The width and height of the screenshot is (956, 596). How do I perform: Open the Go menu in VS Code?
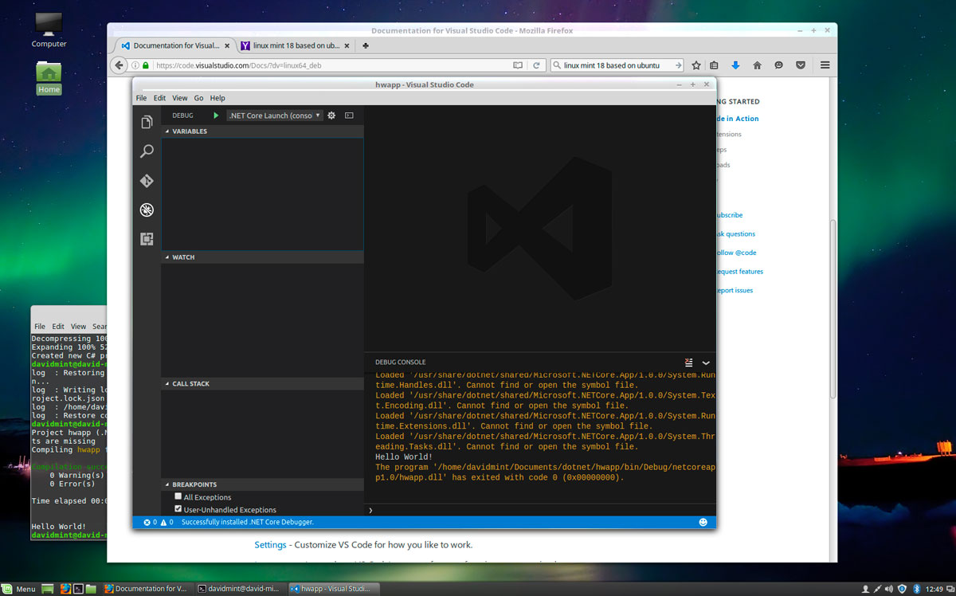point(198,98)
